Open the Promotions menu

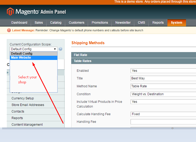pos(100,23)
